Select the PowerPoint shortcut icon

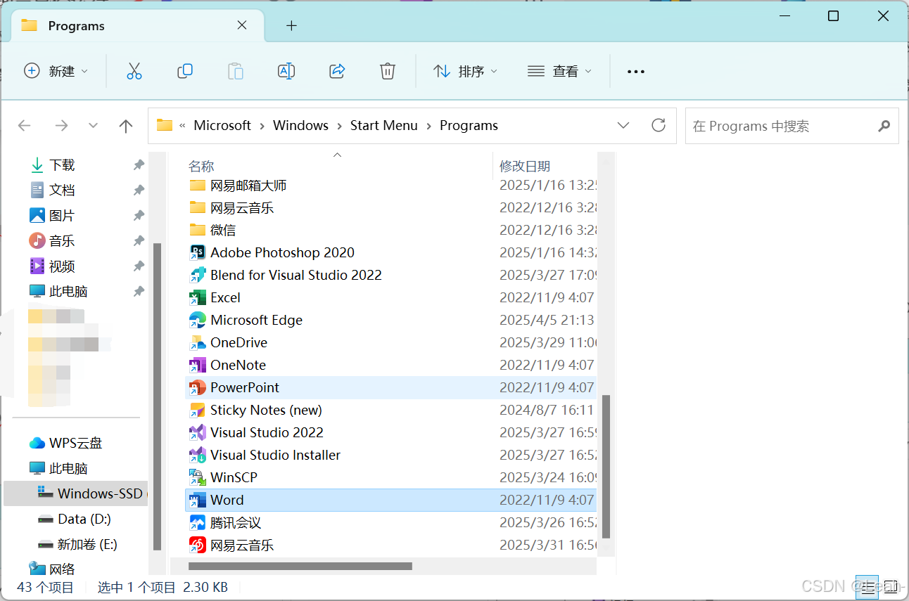(198, 388)
